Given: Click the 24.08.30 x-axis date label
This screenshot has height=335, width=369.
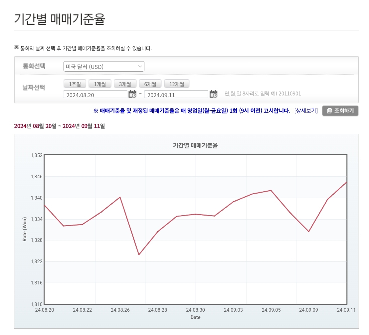Looking at the screenshot, I should coord(196,310).
